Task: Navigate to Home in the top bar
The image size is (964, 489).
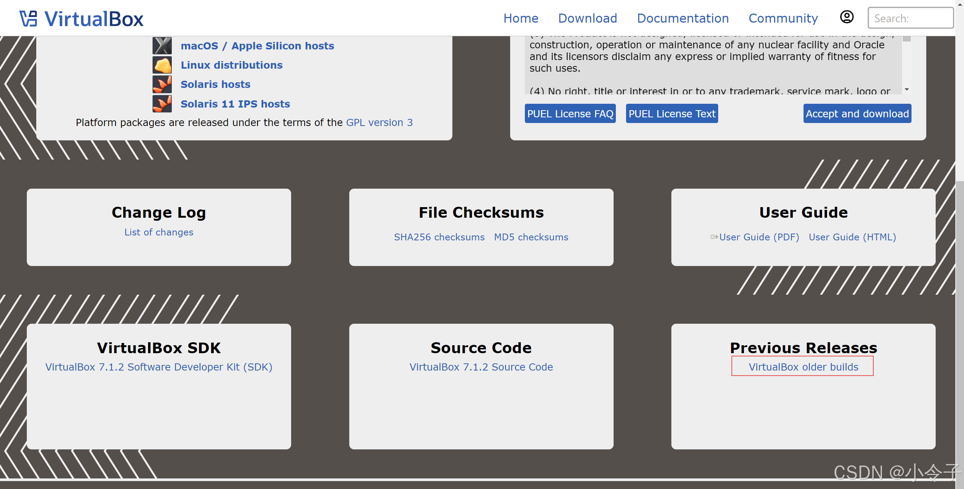Action: 521,18
